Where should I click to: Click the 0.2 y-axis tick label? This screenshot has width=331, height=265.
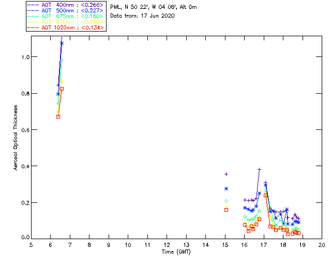(25, 203)
